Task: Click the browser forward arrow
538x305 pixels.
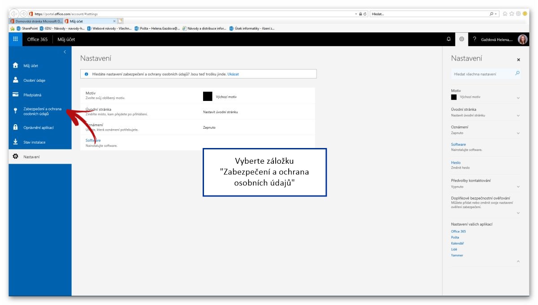Action: pos(23,14)
